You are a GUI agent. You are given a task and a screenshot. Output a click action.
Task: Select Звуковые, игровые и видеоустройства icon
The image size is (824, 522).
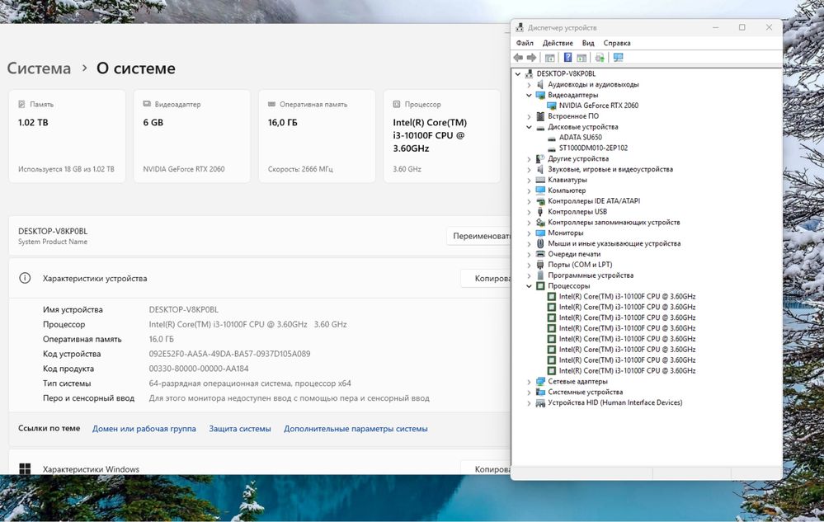pyautogui.click(x=540, y=169)
